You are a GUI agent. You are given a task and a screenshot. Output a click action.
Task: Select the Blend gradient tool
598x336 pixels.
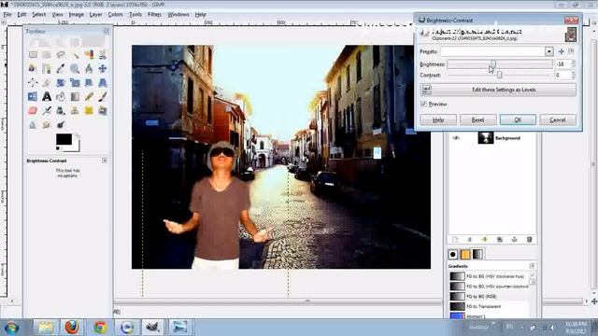(x=75, y=97)
